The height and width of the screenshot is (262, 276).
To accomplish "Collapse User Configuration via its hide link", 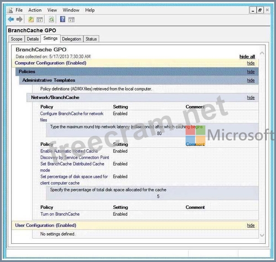I will point(251,225).
